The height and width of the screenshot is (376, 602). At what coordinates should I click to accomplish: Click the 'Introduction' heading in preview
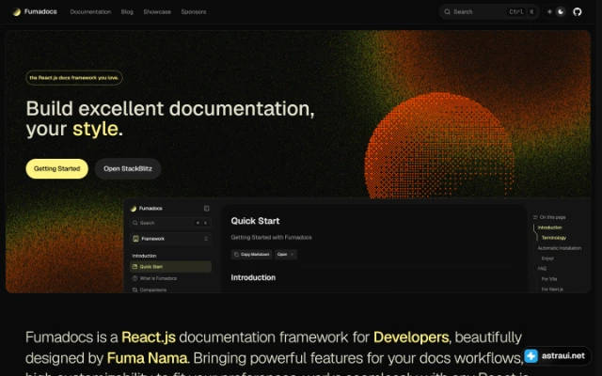253,277
